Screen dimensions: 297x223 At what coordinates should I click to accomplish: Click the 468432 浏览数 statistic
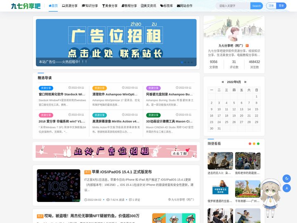pyautogui.click(x=254, y=64)
